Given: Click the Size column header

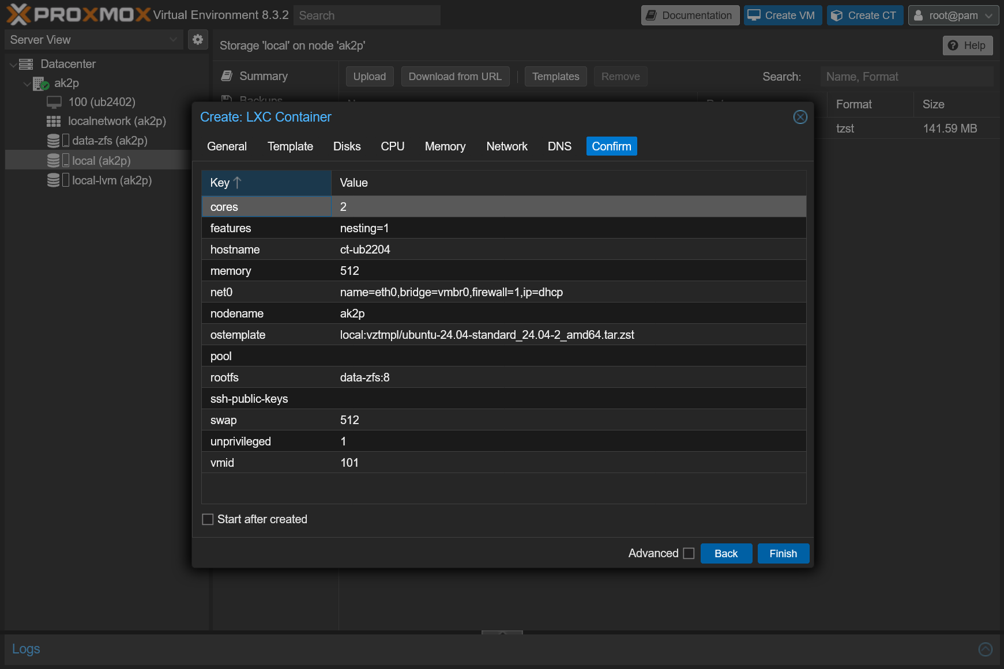Looking at the screenshot, I should (957, 104).
